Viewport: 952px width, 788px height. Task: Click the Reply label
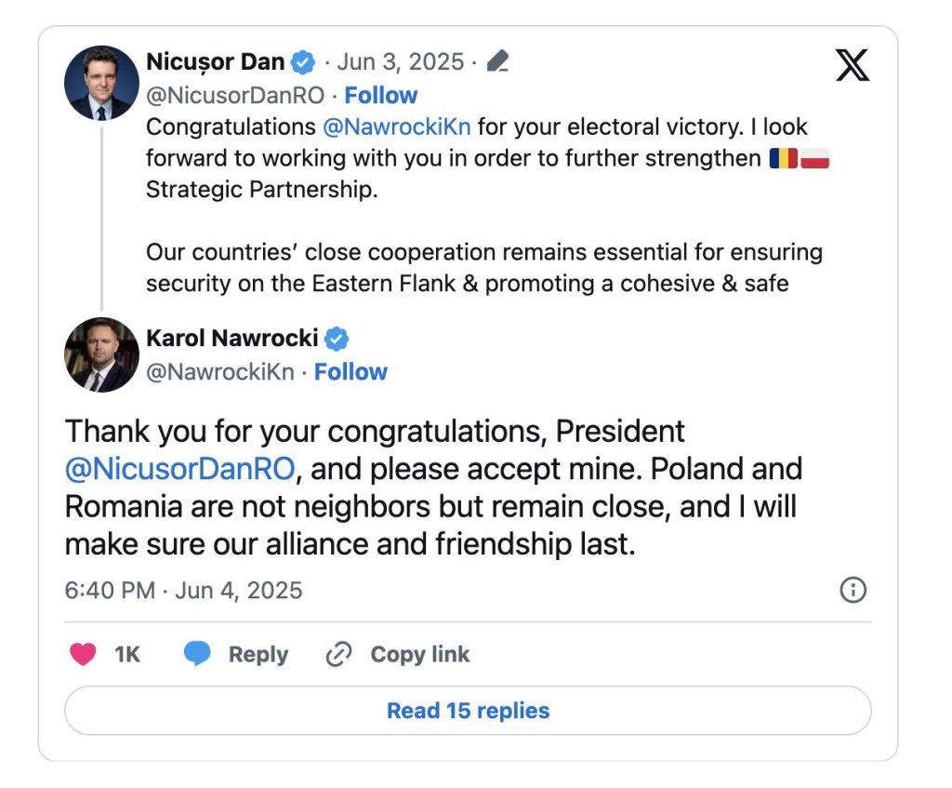click(258, 655)
